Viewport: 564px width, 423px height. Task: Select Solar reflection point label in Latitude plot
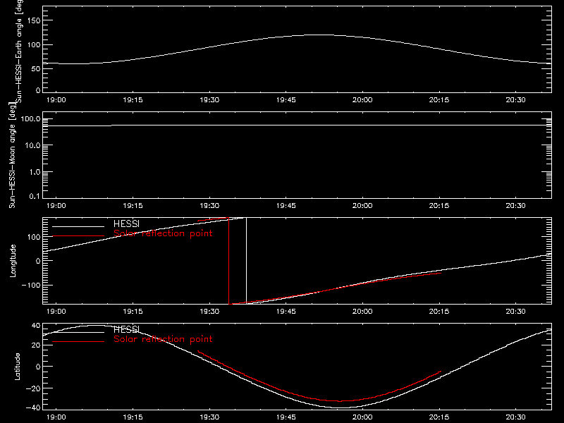pyautogui.click(x=163, y=339)
